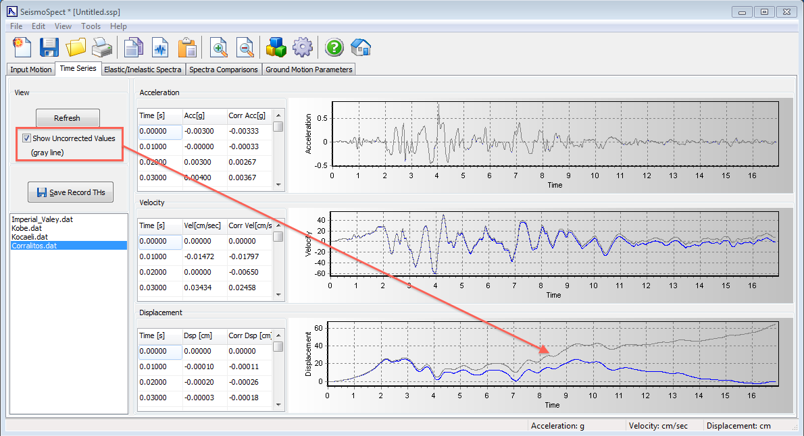The width and height of the screenshot is (804, 436).
Task: Toggle Show Uncorrected Values checkbox
Action: coord(26,138)
